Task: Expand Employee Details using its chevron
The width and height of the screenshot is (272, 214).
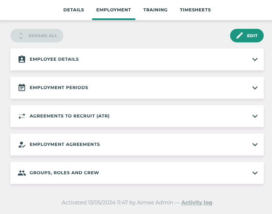Action: tap(255, 59)
